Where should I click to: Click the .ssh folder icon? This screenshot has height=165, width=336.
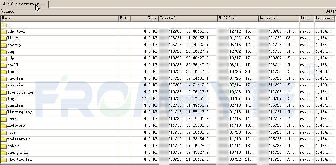(4, 119)
